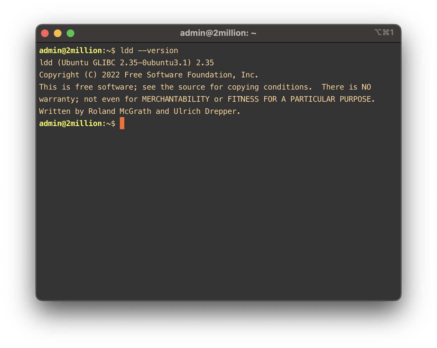Click the orange terminal cursor block
This screenshot has height=348, width=437.
click(122, 123)
